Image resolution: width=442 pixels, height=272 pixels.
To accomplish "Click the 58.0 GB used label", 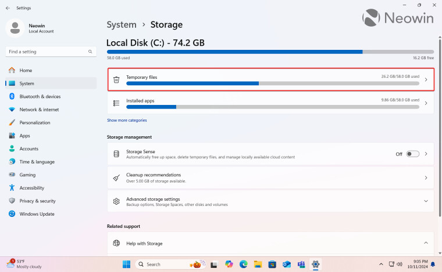I will (x=119, y=58).
